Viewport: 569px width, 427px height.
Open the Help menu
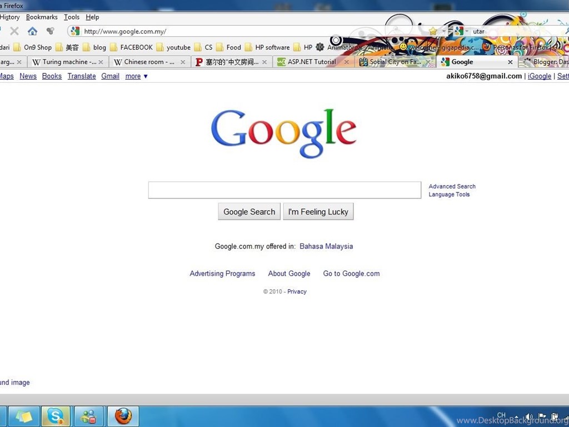point(92,17)
